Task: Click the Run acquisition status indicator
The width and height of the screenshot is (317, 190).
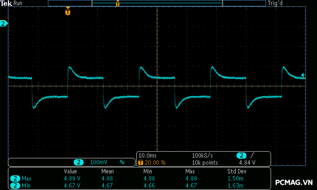Action: click(18, 3)
